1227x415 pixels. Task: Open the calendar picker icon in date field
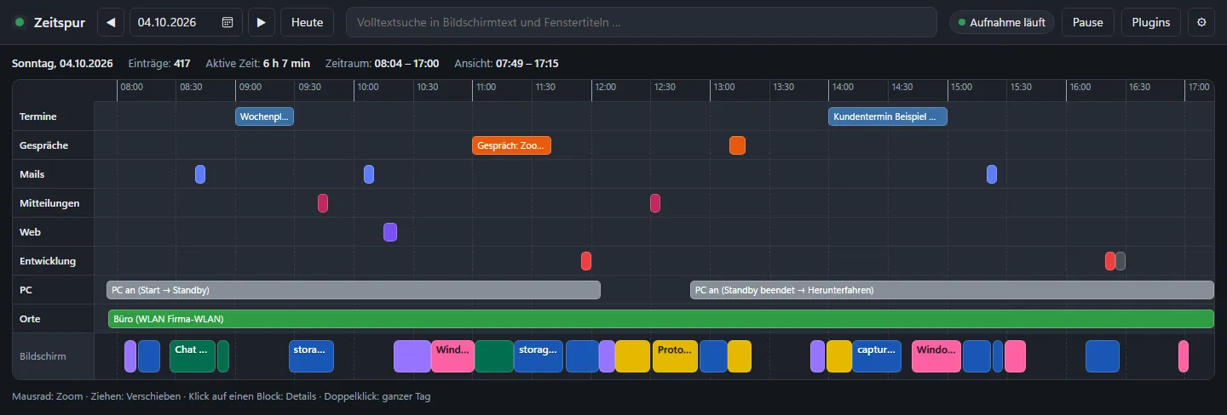[x=228, y=23]
